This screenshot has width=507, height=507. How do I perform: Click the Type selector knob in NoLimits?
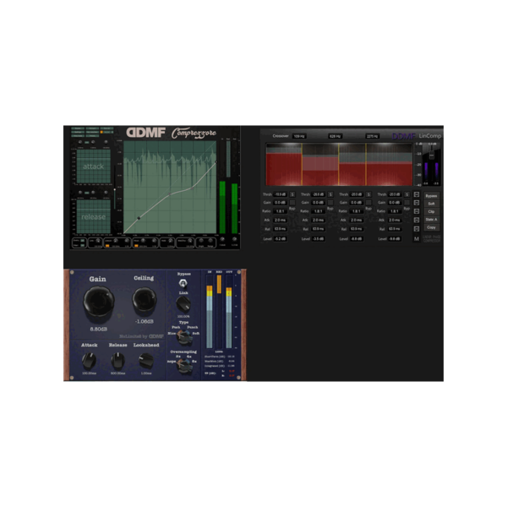pyautogui.click(x=184, y=337)
